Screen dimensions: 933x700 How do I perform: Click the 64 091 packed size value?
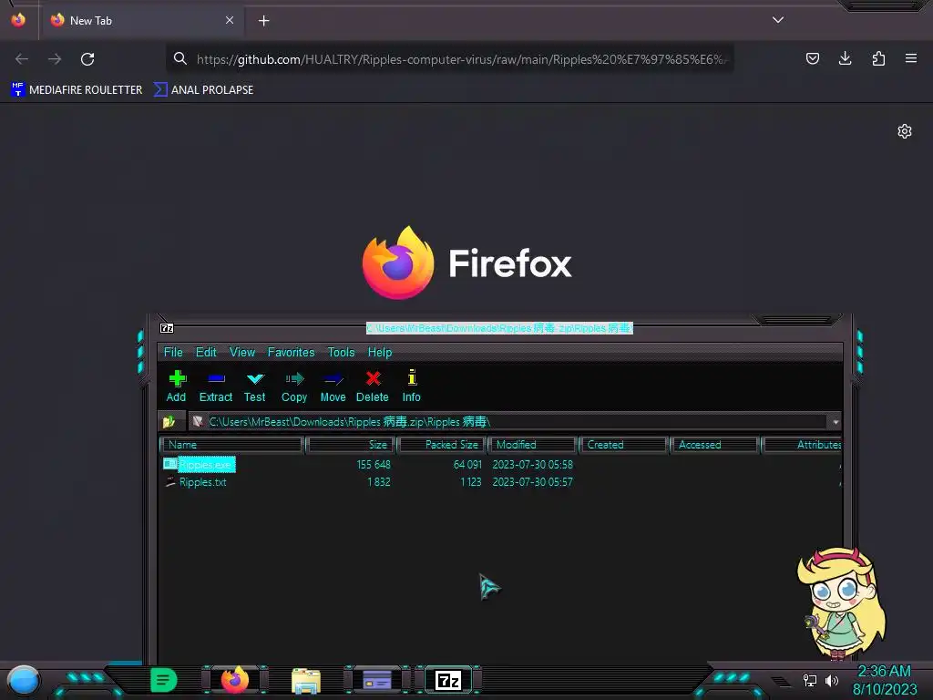click(467, 464)
